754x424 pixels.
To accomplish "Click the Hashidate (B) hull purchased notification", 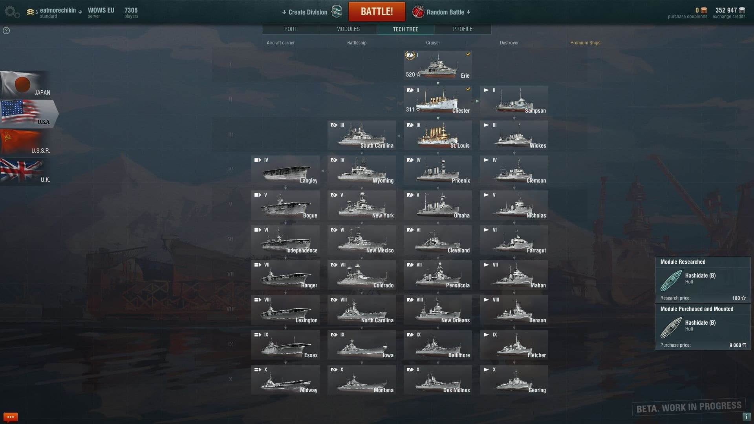I will click(x=703, y=327).
